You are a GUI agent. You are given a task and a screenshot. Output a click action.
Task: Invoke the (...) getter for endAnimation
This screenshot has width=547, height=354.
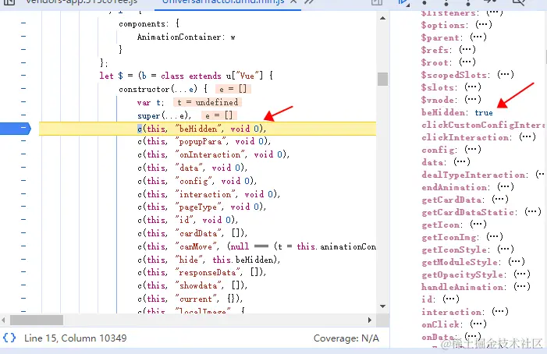(506, 187)
